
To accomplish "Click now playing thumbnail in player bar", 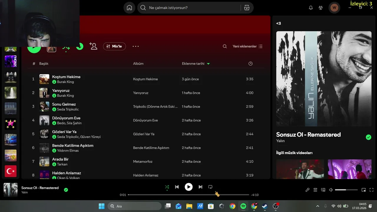I will coord(11,190).
